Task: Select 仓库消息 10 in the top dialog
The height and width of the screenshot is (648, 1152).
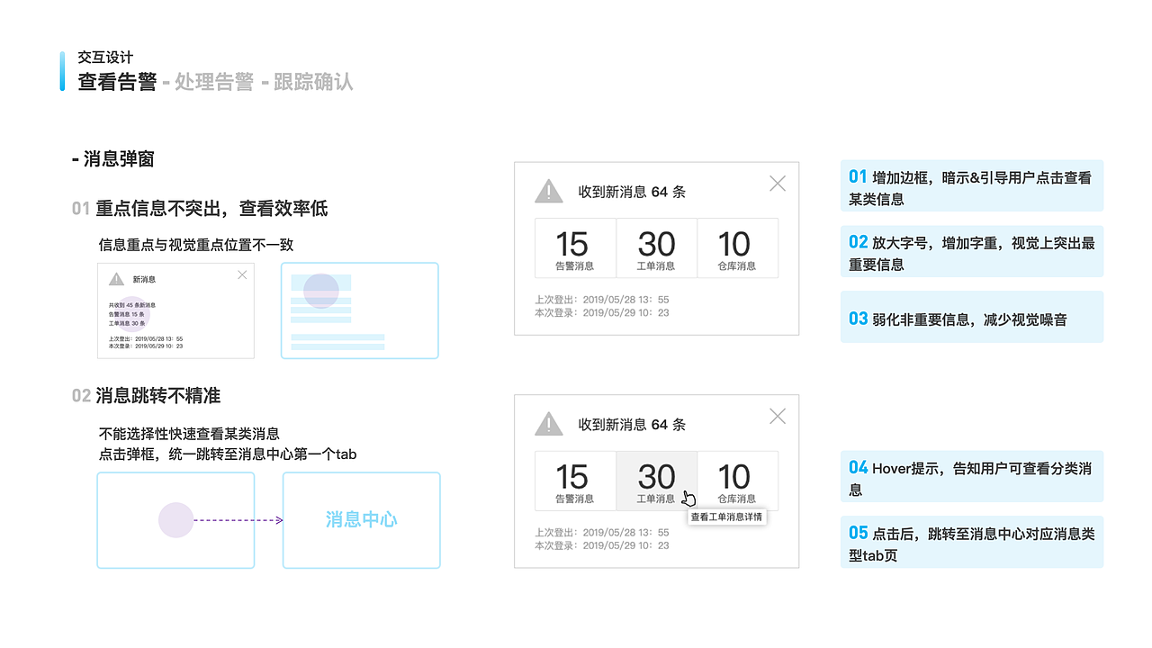Action: tap(736, 247)
